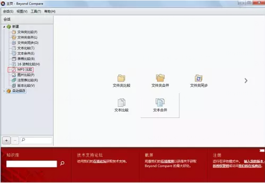Screen dimensions: 265x183
Task: Collapse the 新建 tree node triangle
Action: 4,26
